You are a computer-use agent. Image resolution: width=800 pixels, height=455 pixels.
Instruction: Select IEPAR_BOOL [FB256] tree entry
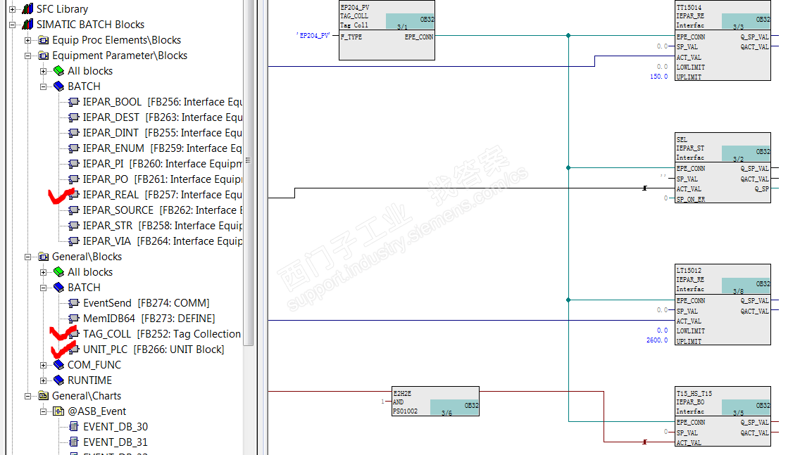click(x=162, y=102)
